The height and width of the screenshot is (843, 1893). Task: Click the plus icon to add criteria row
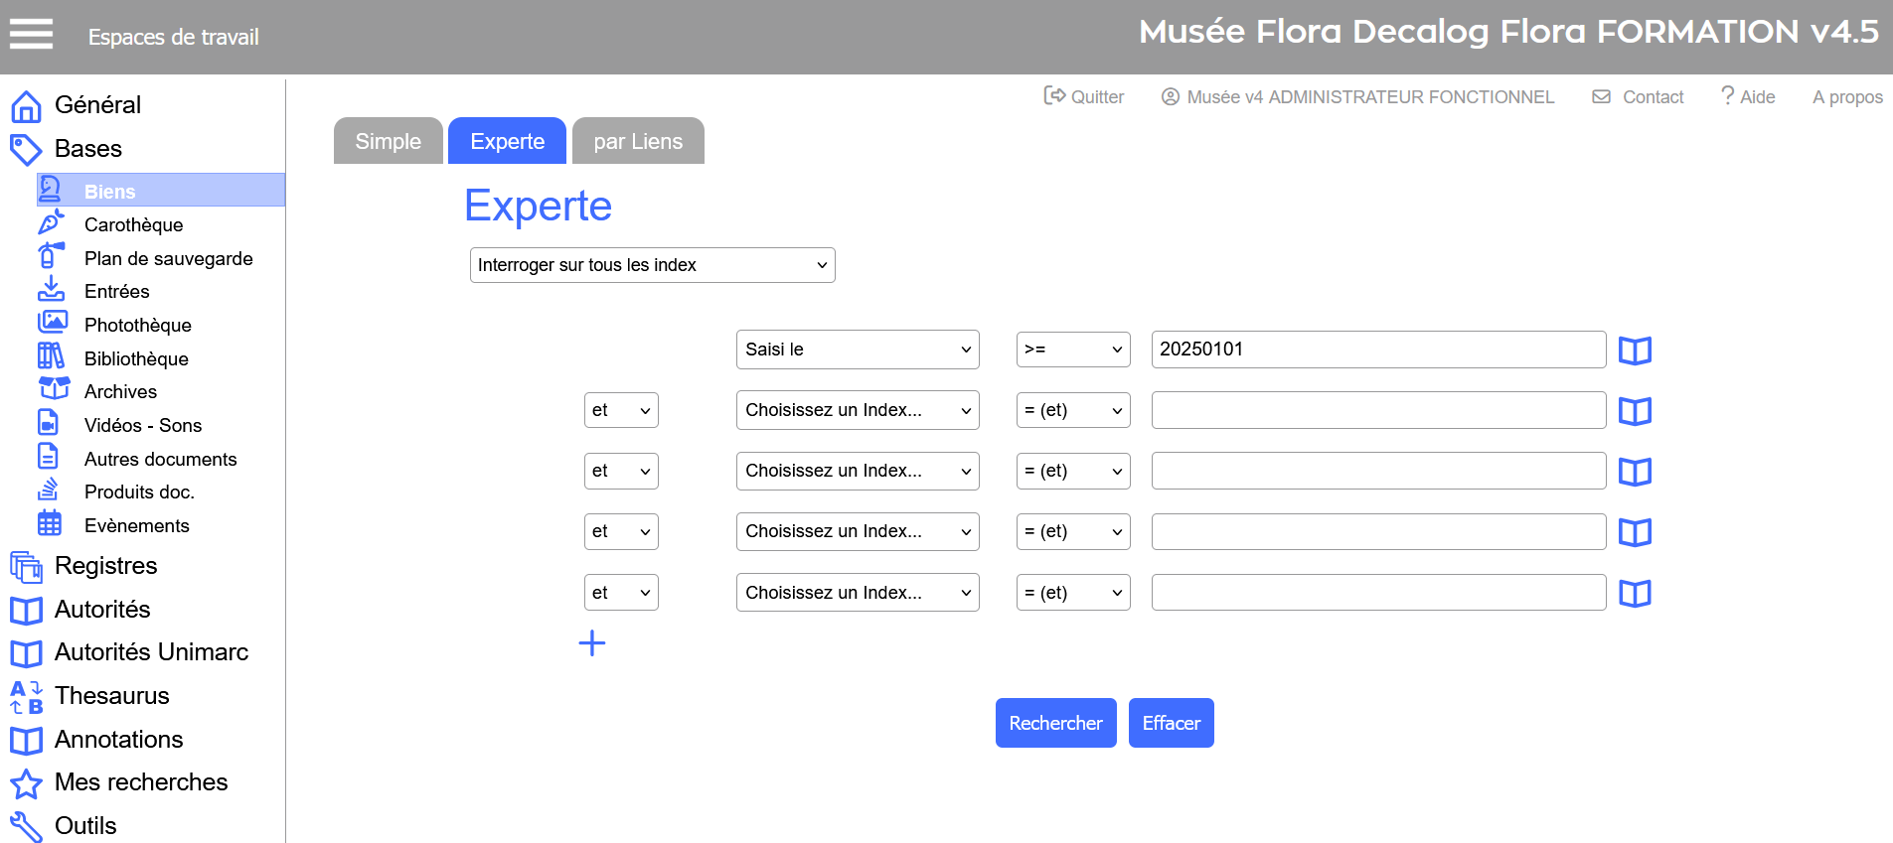pos(592,643)
